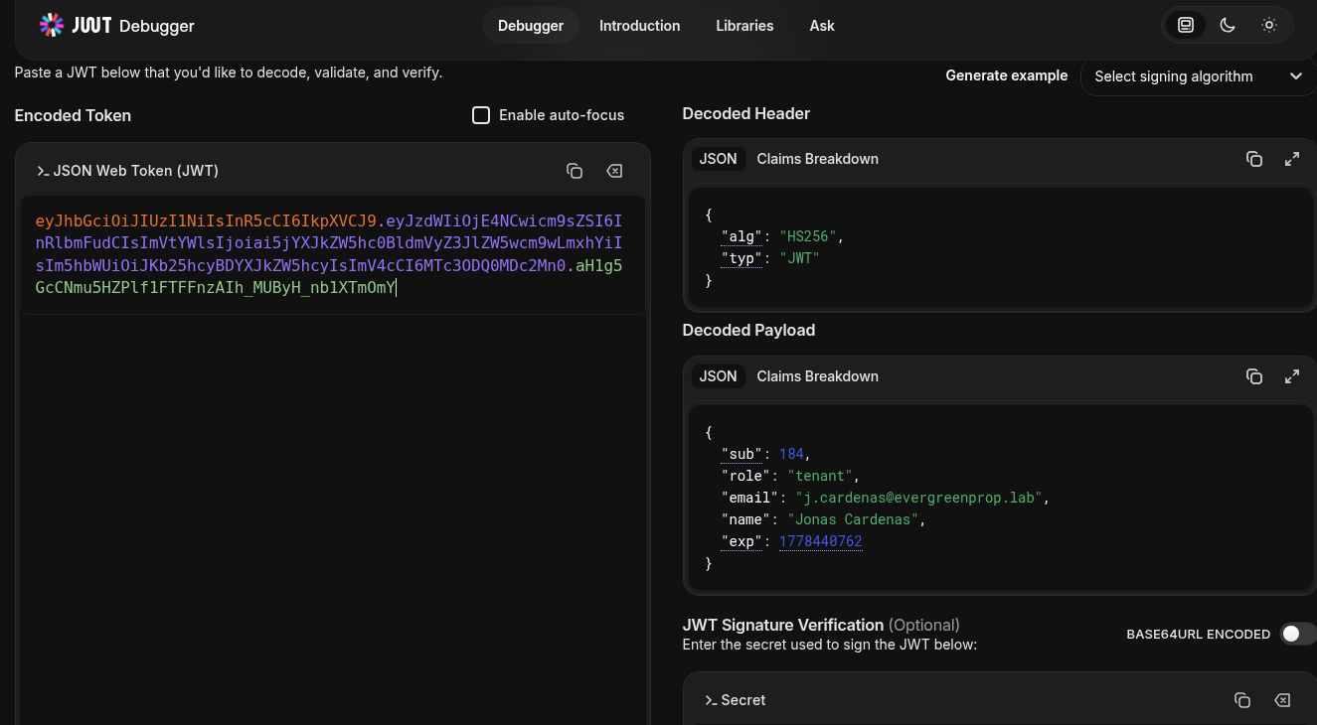Clear the encoded JWT token

614,171
